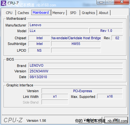This screenshot has height=125, width=130.
Task: Click the Rev 1.0 field
Action: pos(106,31)
